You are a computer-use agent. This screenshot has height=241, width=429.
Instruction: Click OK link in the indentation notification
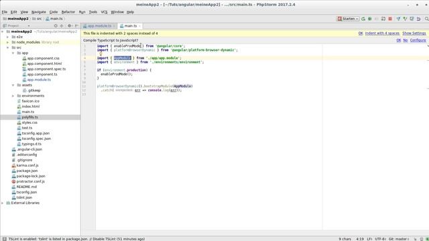point(361,33)
